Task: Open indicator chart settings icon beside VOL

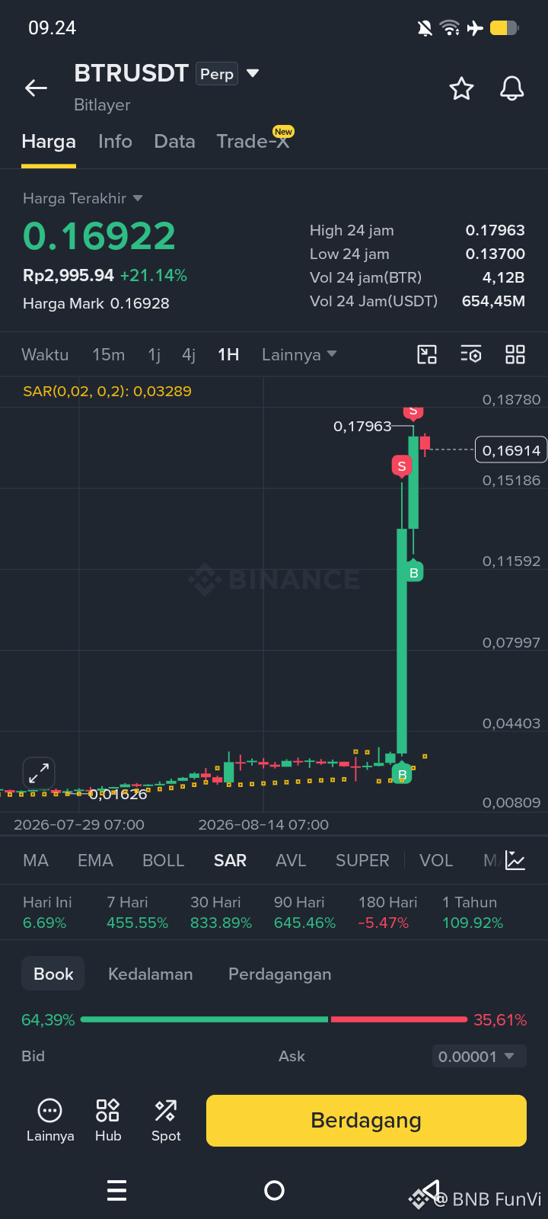Action: pos(515,860)
